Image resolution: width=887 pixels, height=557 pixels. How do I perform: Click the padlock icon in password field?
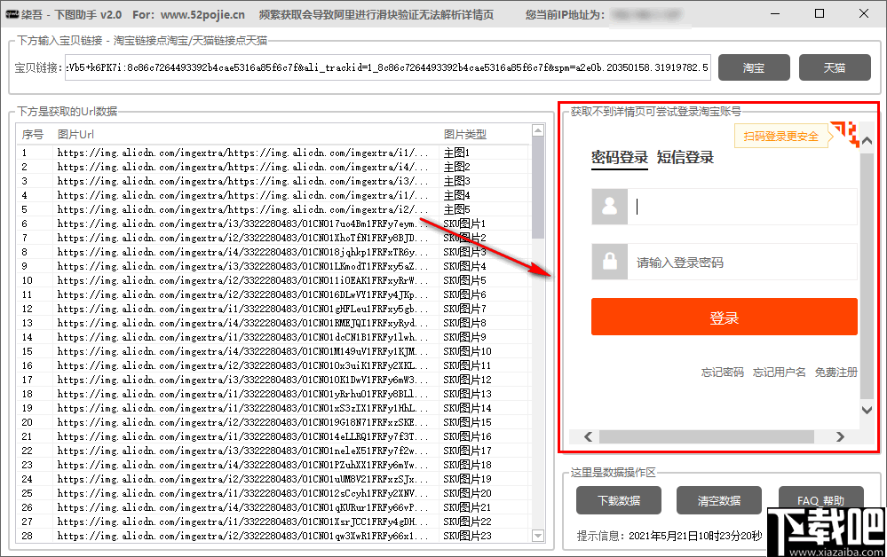(610, 262)
